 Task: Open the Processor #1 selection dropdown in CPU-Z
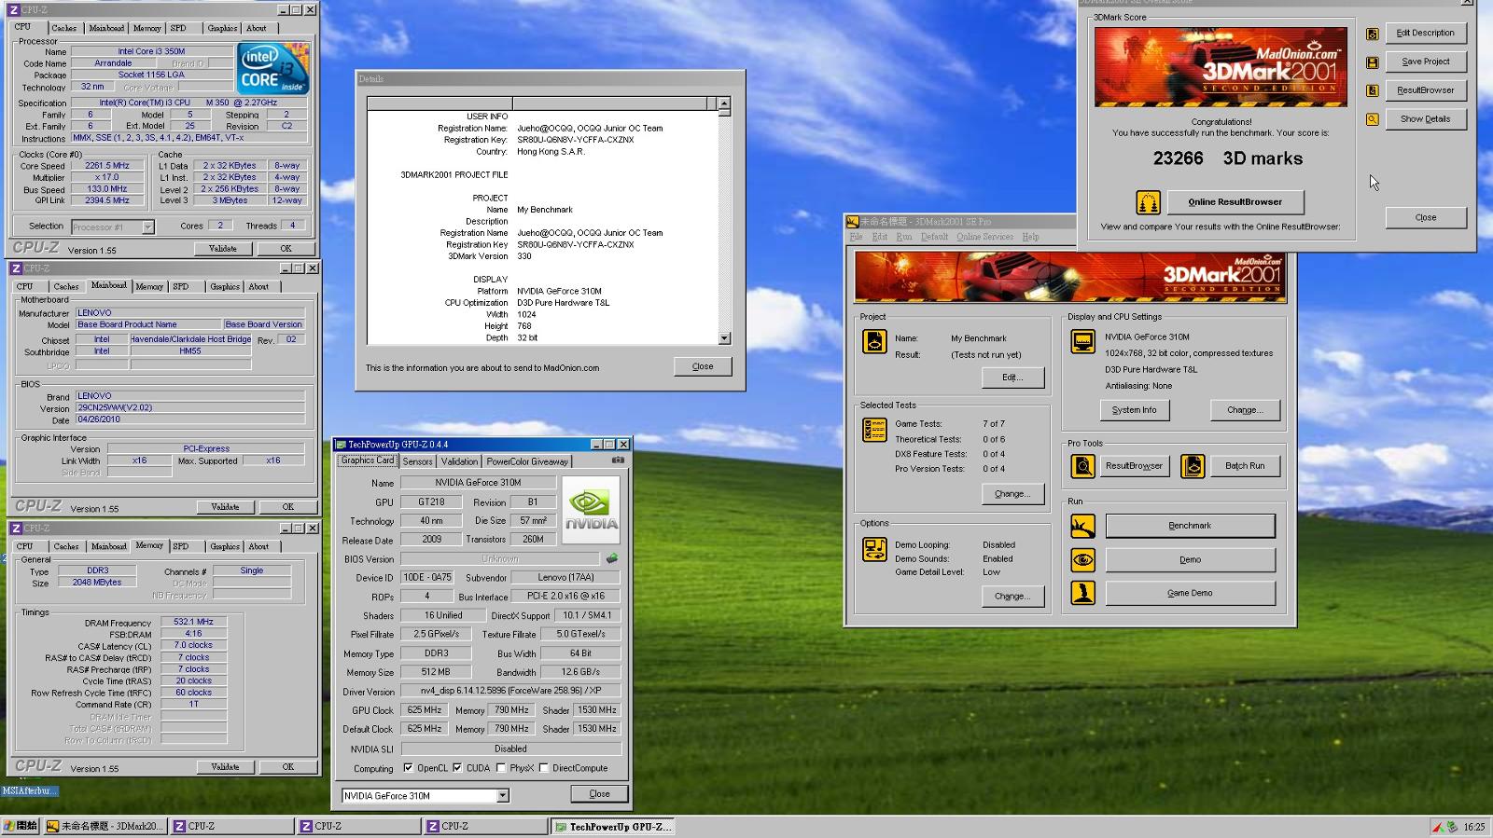coord(147,227)
